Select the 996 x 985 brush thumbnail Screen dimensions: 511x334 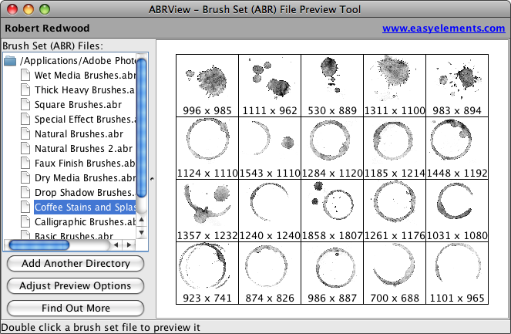207,86
